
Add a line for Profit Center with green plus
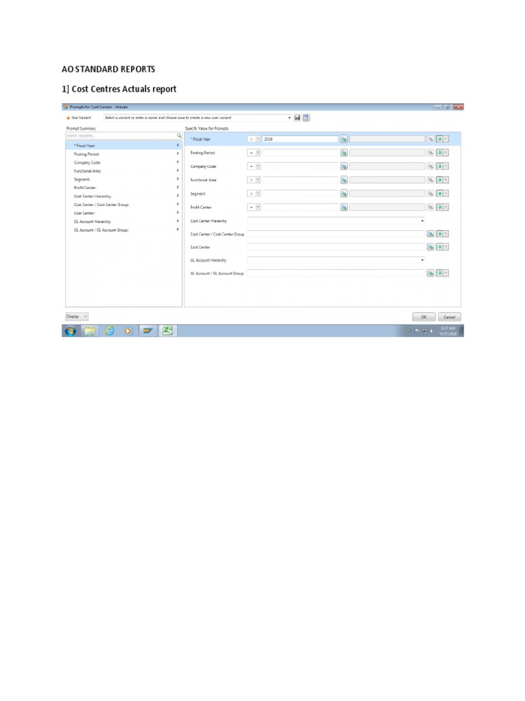click(440, 207)
